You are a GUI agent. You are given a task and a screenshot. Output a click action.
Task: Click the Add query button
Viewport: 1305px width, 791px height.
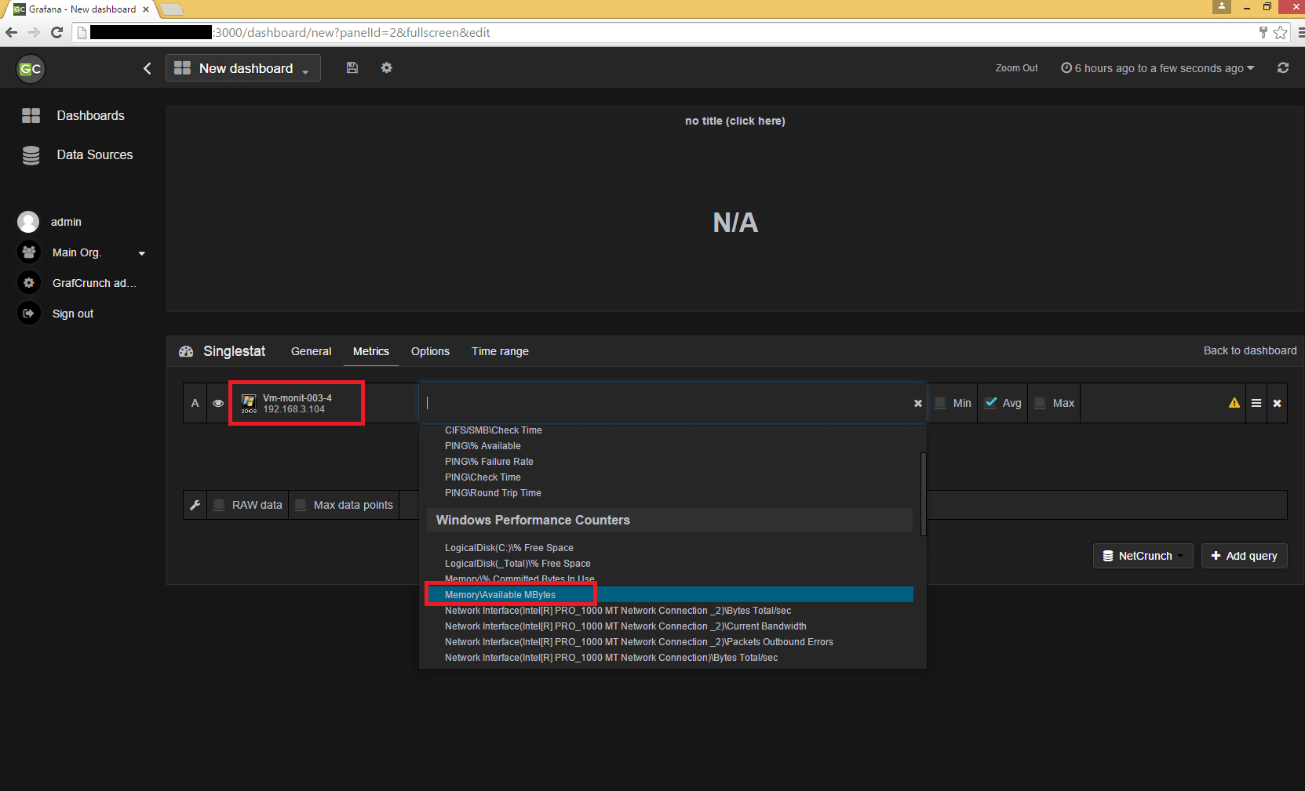(x=1244, y=556)
